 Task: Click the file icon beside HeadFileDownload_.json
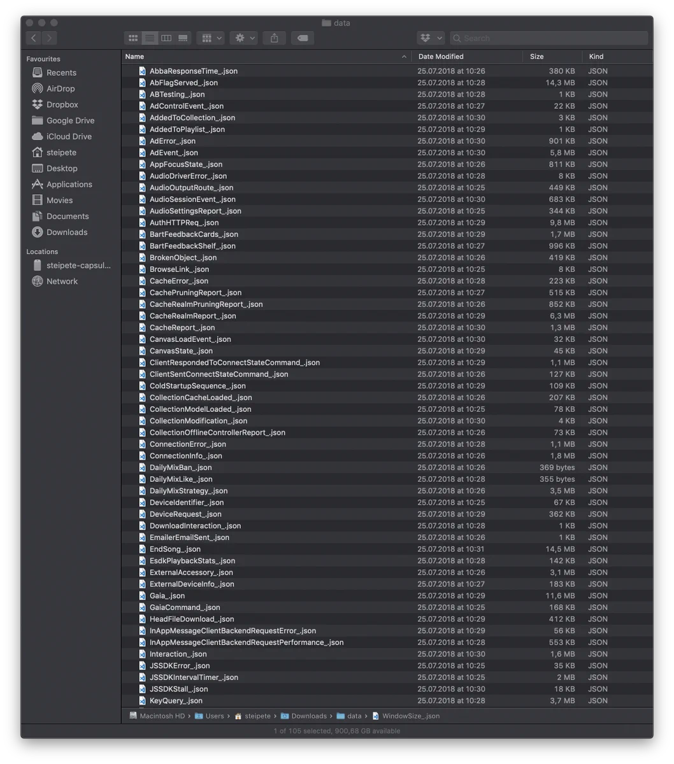pyautogui.click(x=142, y=619)
